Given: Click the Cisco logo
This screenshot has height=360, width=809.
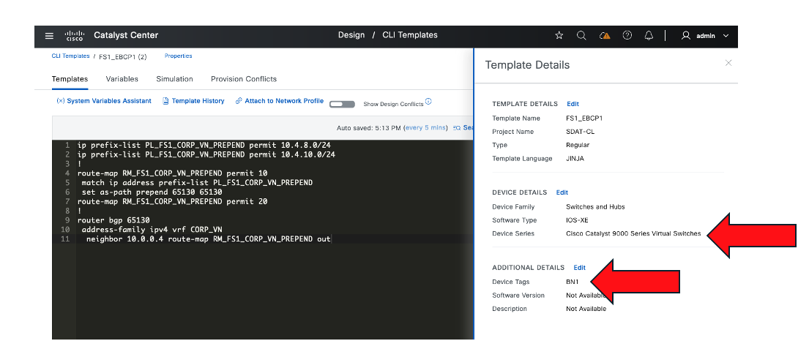Looking at the screenshot, I should click(x=75, y=36).
